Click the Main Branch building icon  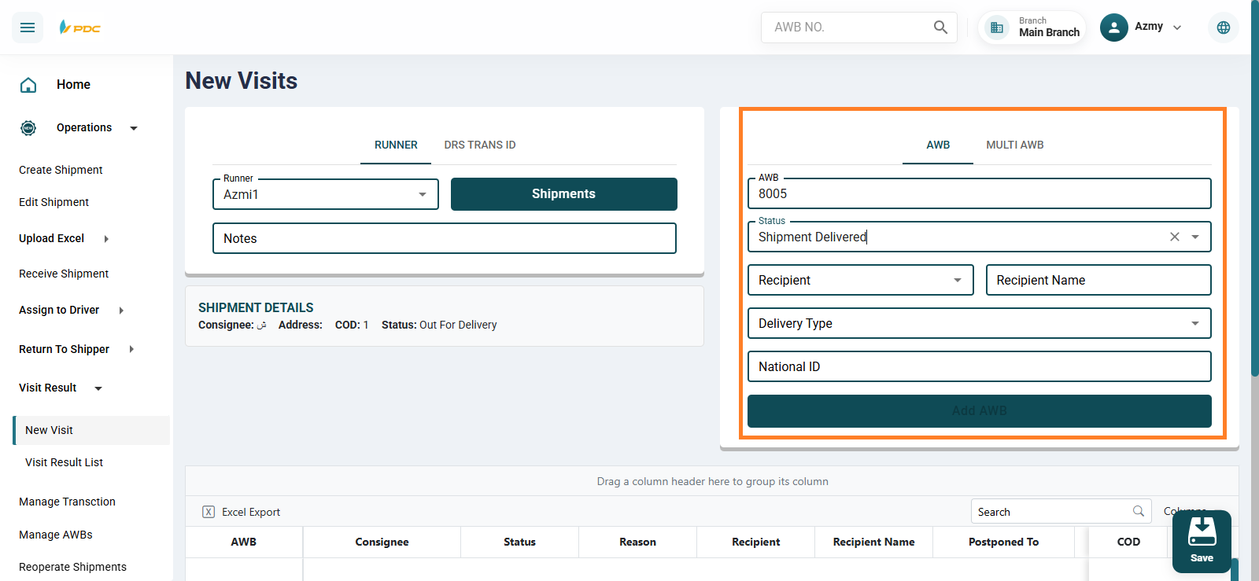coord(997,28)
